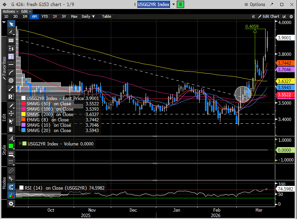The height and width of the screenshot is (219, 297).
Task: Open the font style A tool
Action: [11, 138]
